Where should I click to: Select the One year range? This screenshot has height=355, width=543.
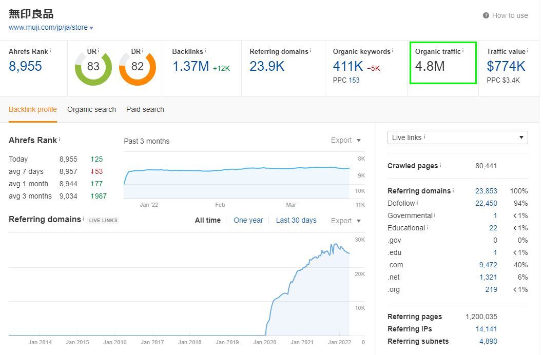point(248,221)
